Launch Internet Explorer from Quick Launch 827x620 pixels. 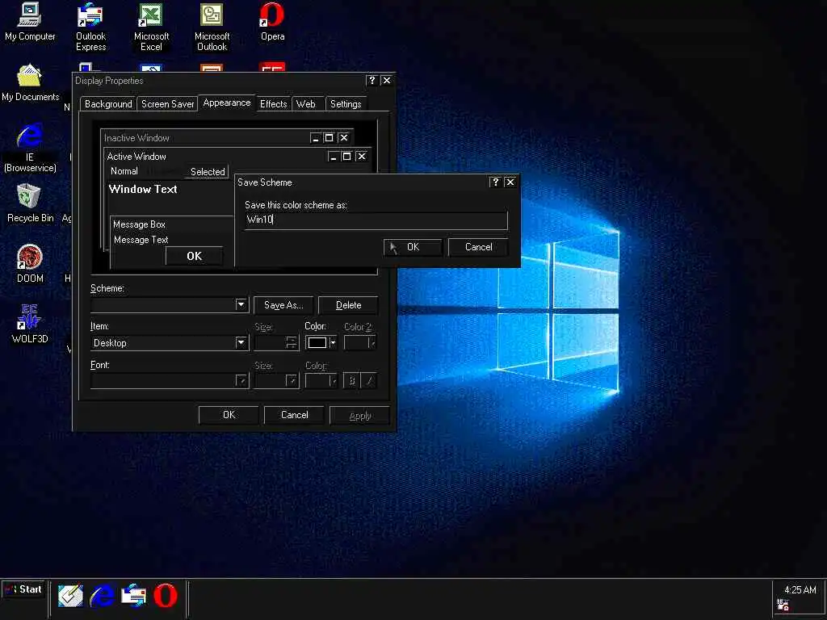tap(102, 596)
